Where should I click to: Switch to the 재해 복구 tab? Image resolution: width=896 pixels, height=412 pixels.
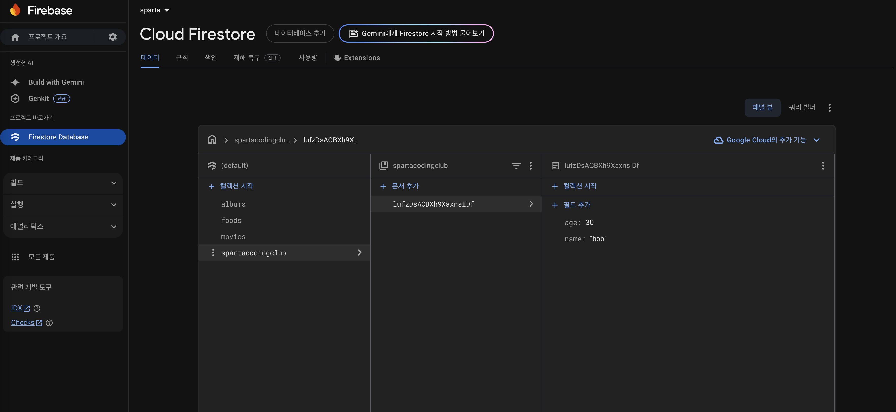coord(257,58)
